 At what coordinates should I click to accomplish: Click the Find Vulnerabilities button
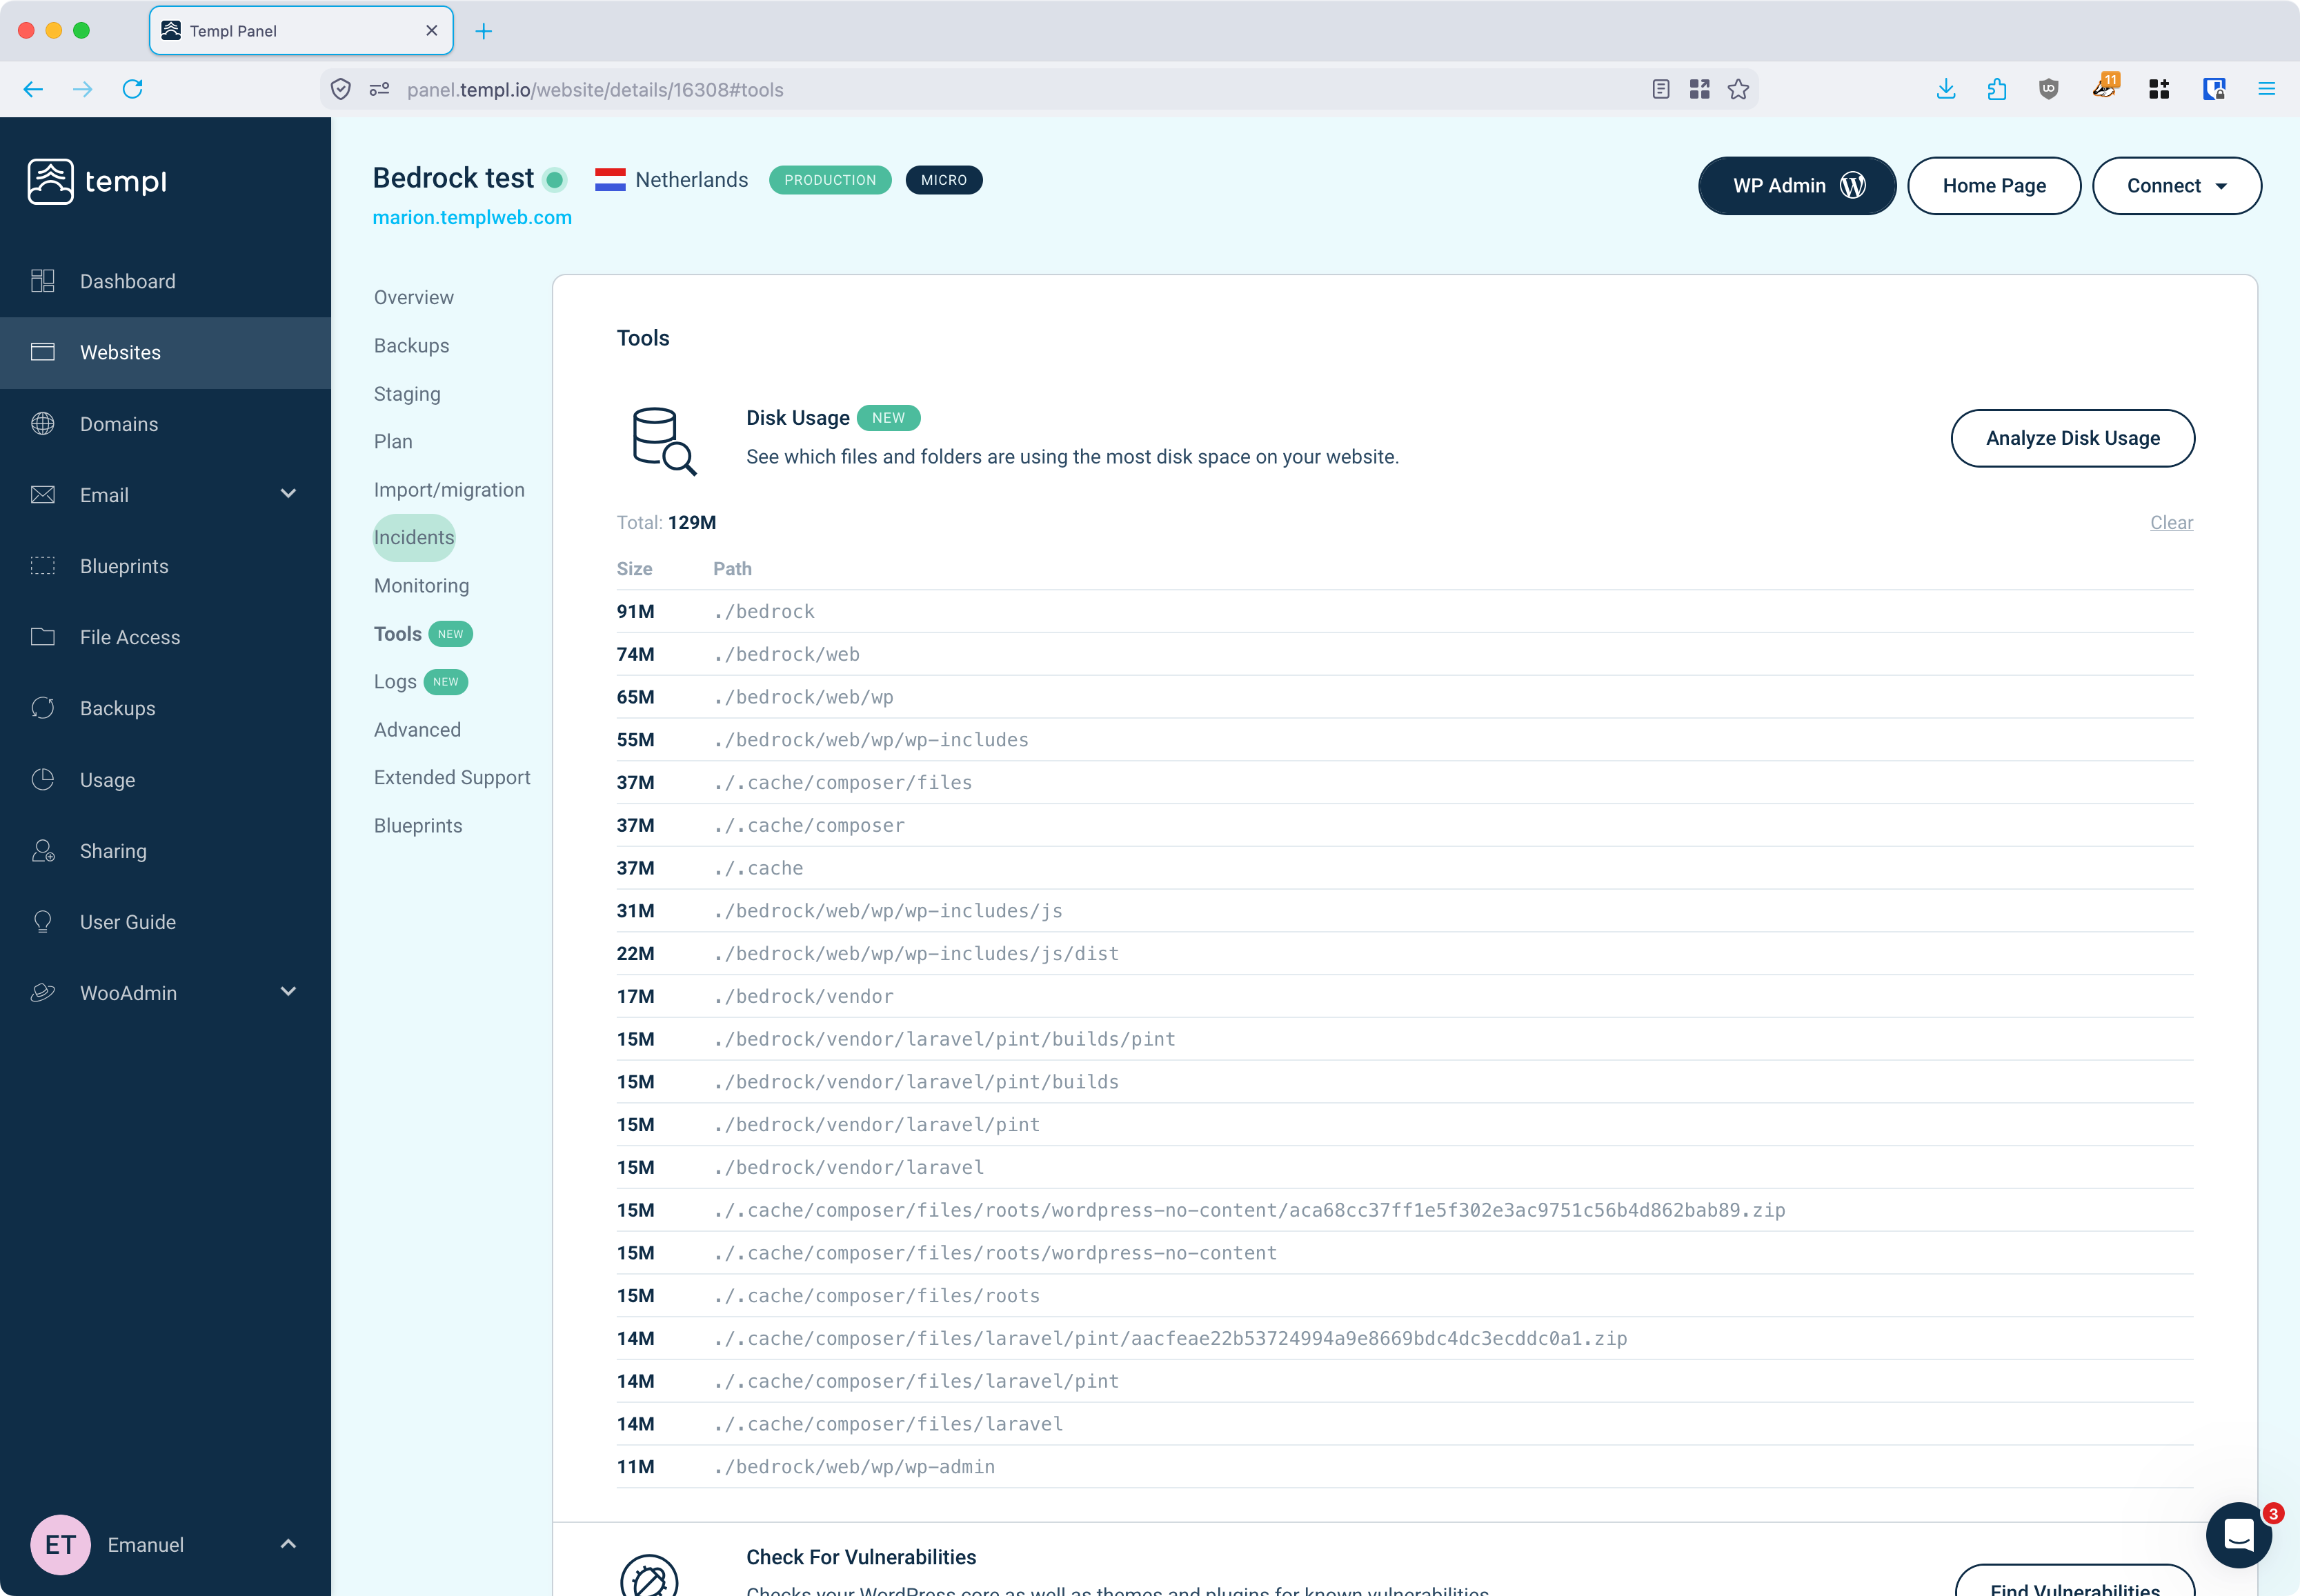click(2074, 1582)
